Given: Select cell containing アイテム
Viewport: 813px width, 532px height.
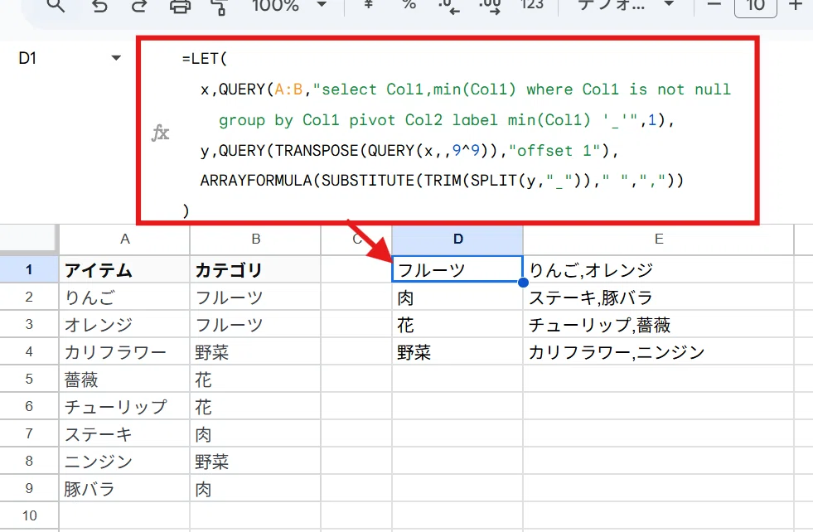Looking at the screenshot, I should coord(124,269).
